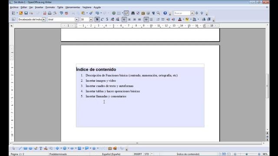Run the spelling and grammar check
The width and height of the screenshot is (278, 156).
pos(61,13)
